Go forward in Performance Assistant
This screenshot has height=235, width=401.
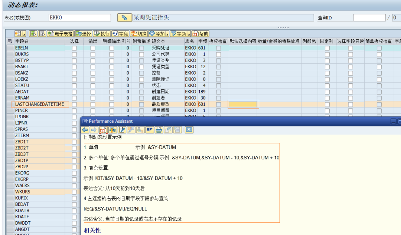(x=94, y=130)
